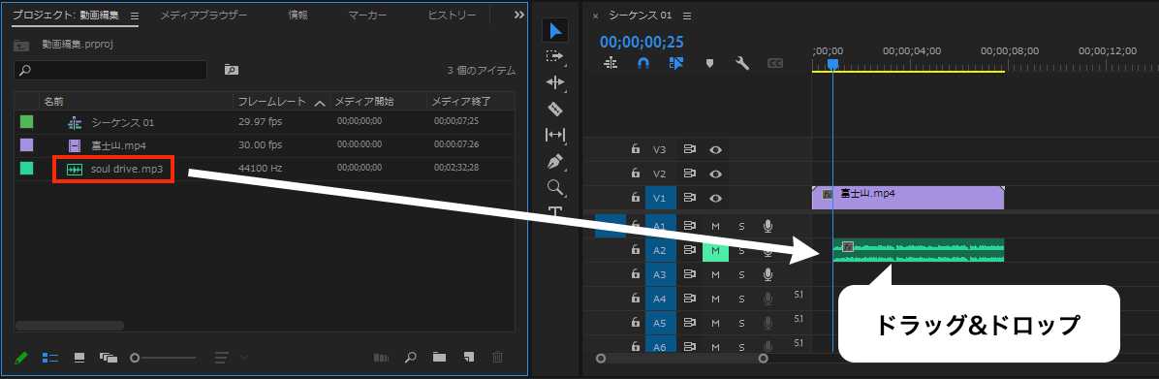Target audio track A5 header
The height and width of the screenshot is (379, 1159).
click(659, 324)
